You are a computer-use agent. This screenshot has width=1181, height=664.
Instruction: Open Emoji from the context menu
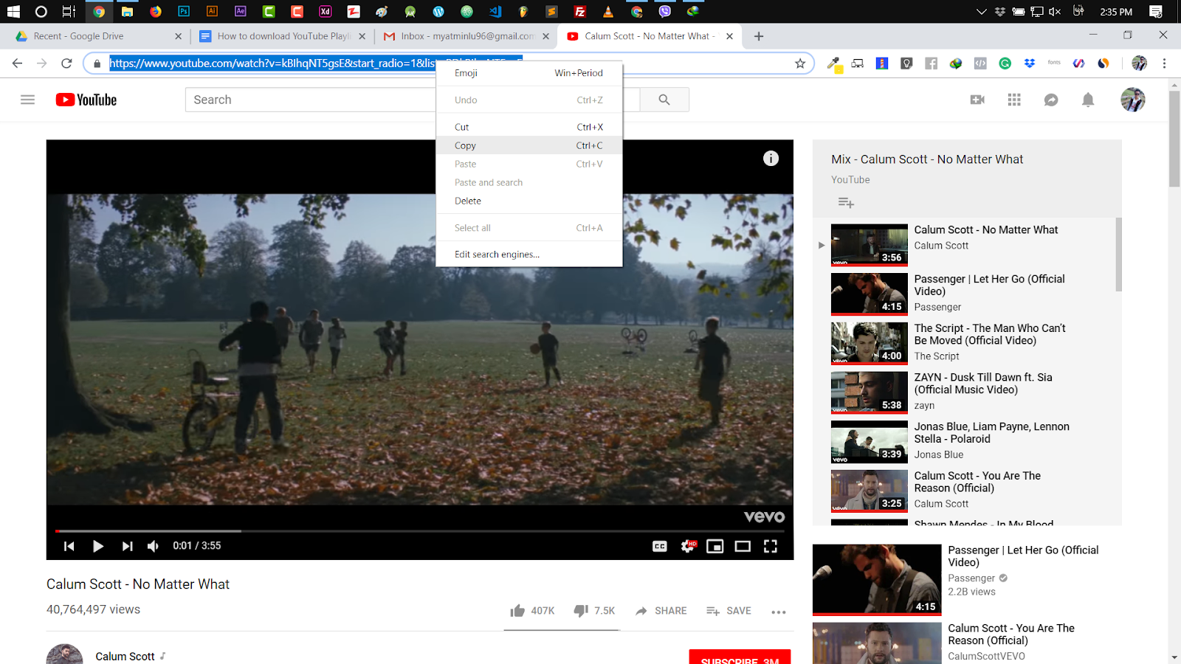pos(528,73)
